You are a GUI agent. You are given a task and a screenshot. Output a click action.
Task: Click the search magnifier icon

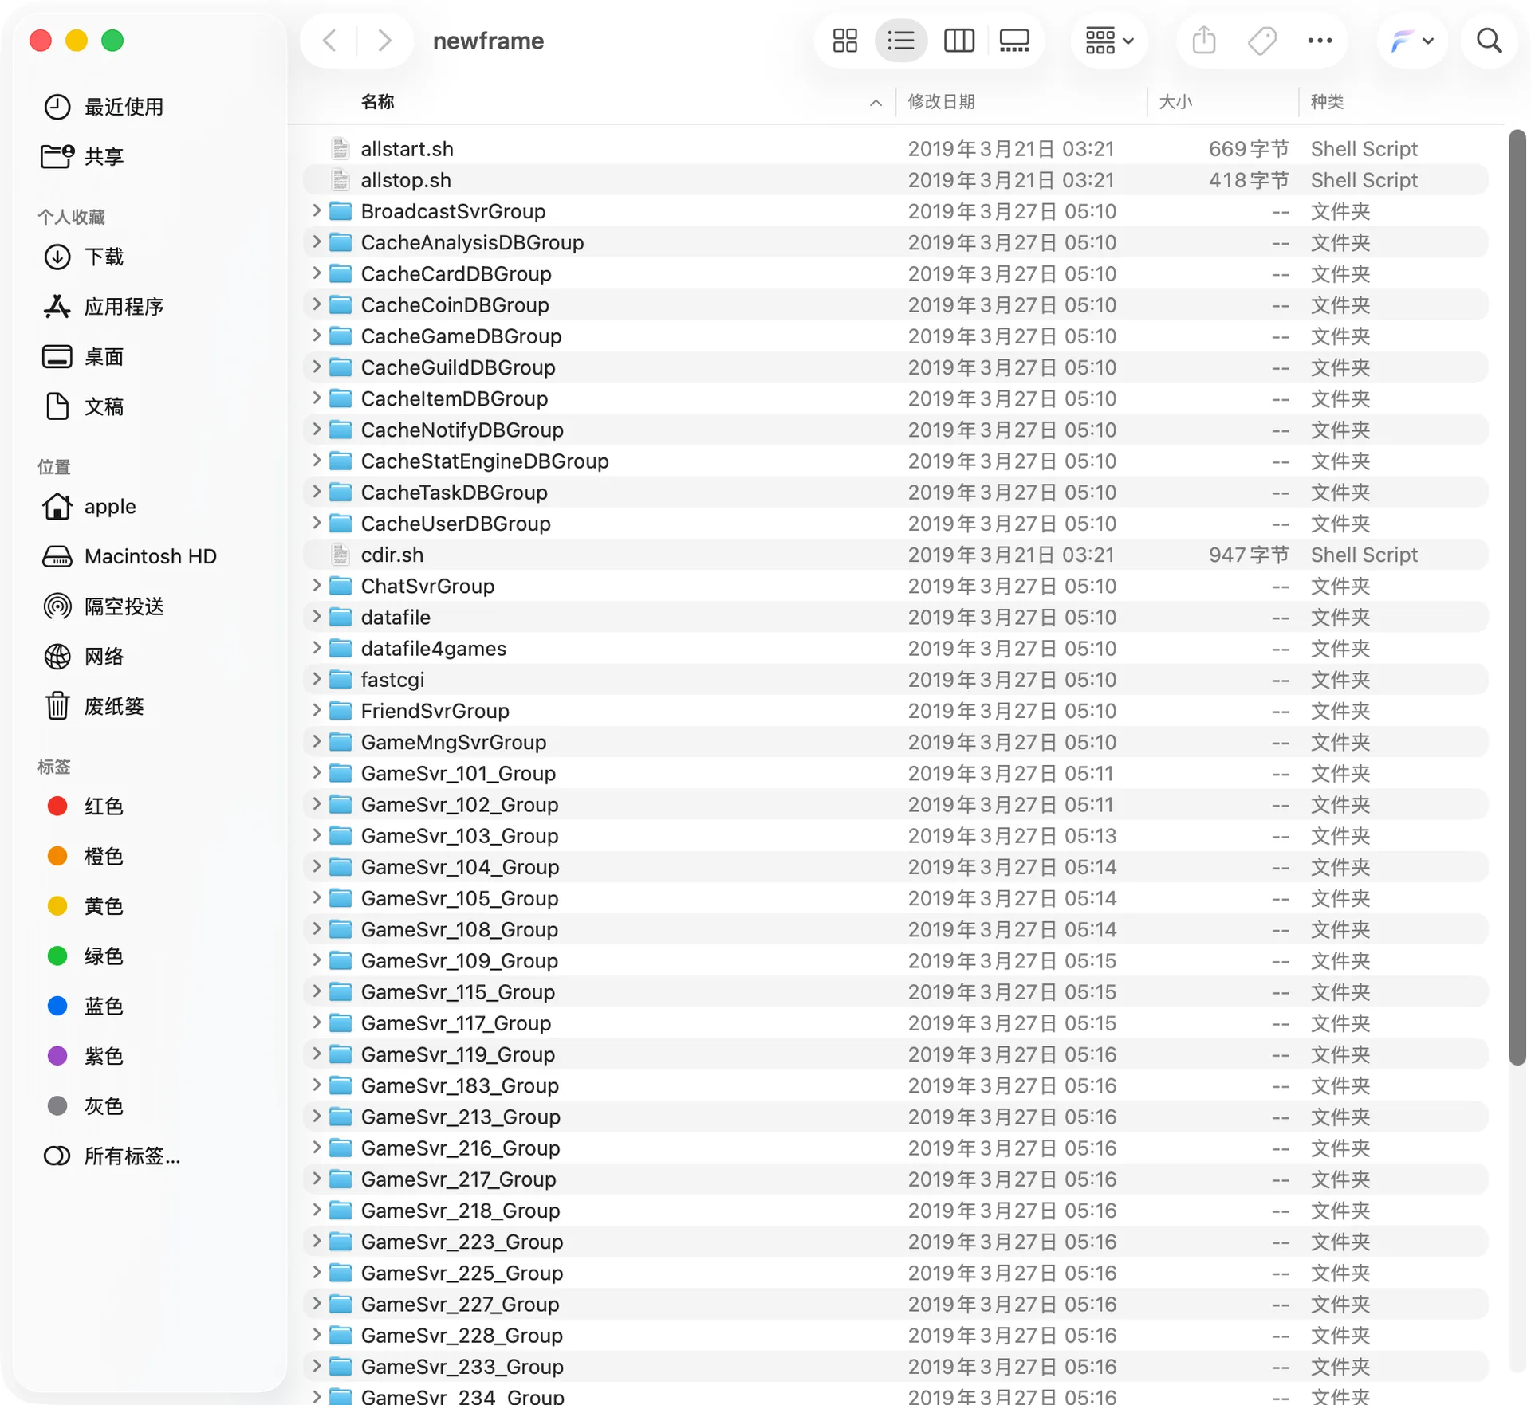[x=1489, y=41]
